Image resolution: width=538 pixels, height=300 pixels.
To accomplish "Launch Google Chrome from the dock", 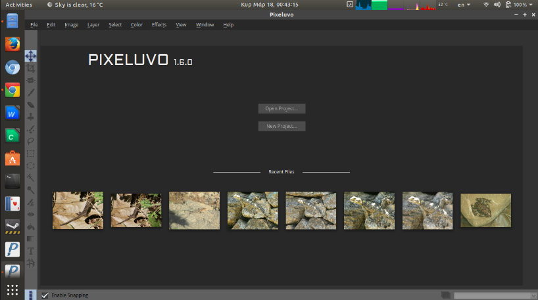I will (12, 90).
